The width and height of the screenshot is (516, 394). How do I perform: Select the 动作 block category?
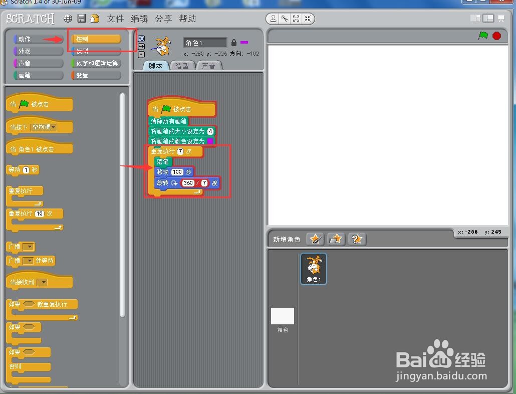pyautogui.click(x=38, y=39)
